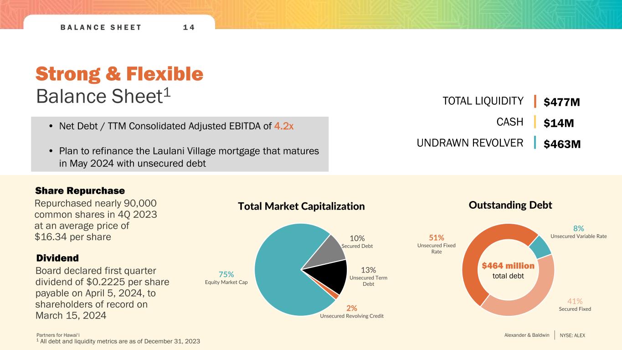This screenshot has width=622, height=350.
Task: Click the Strong & Flexible title
Action: coord(119,74)
